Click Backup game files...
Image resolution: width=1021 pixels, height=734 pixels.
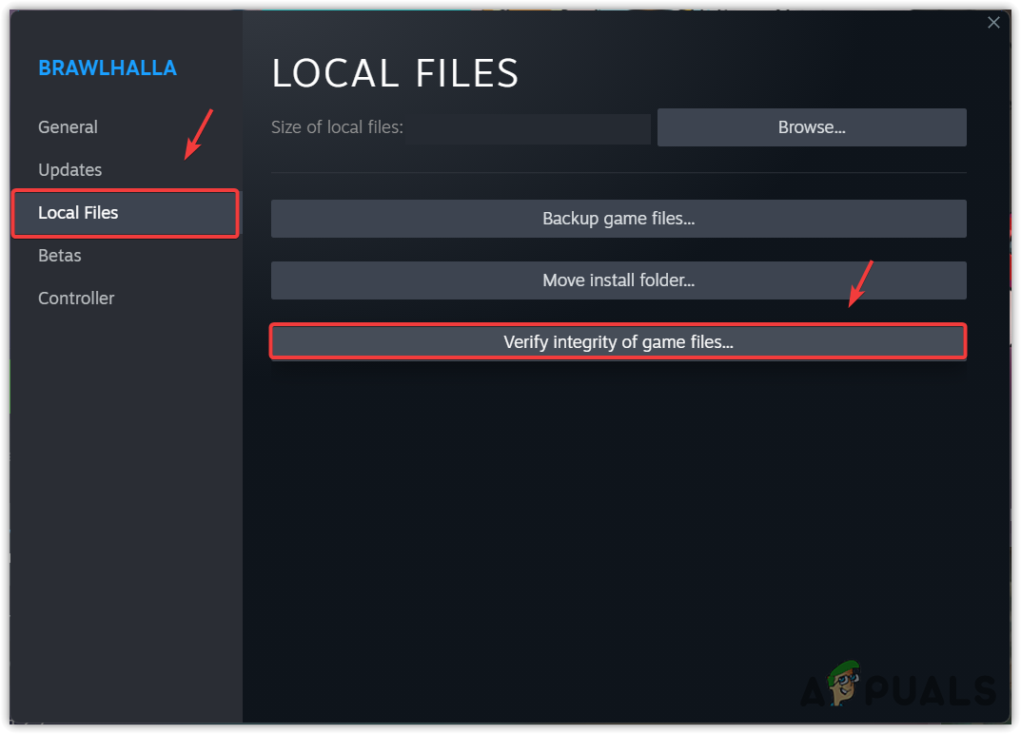(618, 219)
